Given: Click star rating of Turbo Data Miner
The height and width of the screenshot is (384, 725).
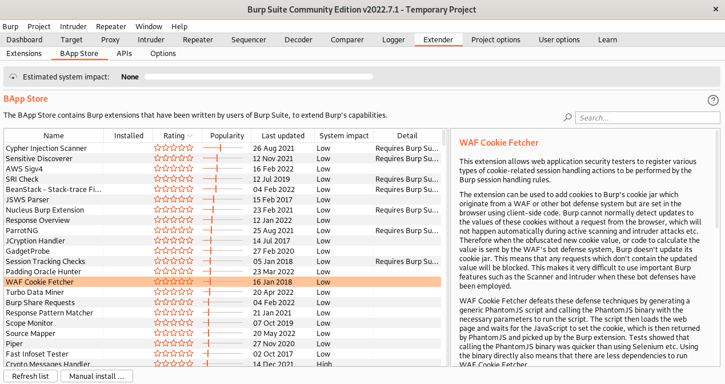Looking at the screenshot, I should click(174, 293).
